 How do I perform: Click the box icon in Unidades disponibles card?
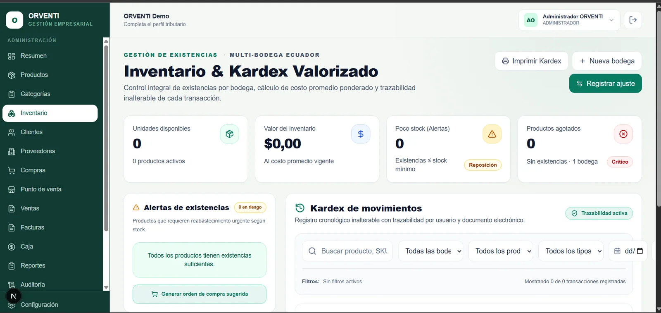tap(229, 134)
